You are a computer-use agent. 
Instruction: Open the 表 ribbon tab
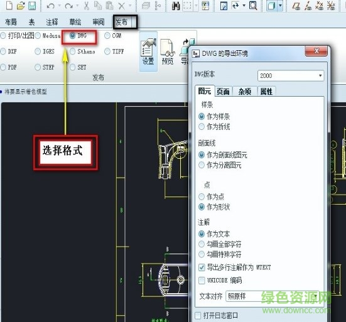(31, 22)
